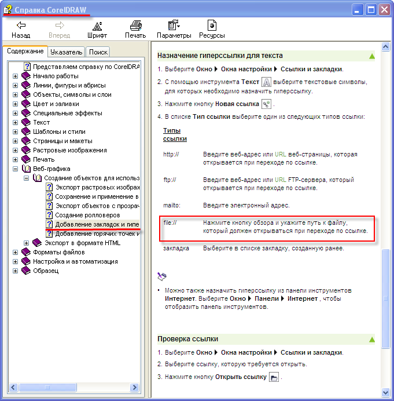
Task: Select topic Добавление закладок и гиперссылок
Action: (x=97, y=224)
